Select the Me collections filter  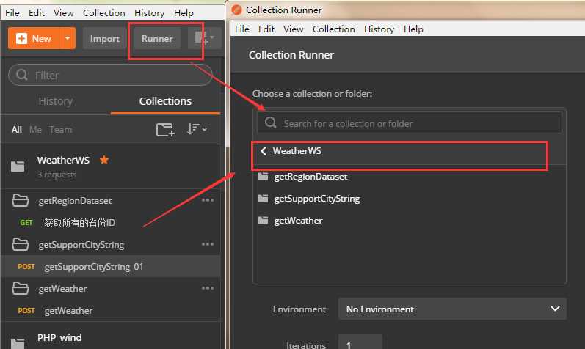coord(35,129)
